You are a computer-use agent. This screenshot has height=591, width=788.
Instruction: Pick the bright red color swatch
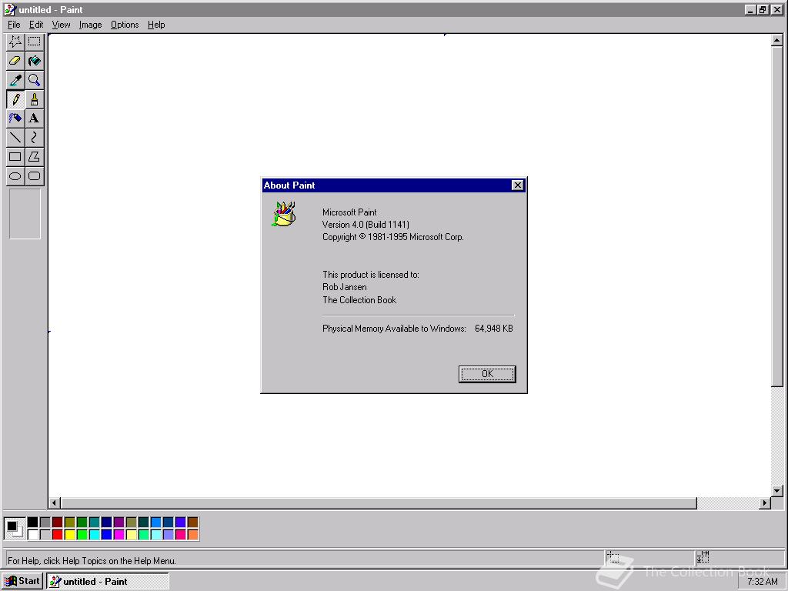pos(57,534)
